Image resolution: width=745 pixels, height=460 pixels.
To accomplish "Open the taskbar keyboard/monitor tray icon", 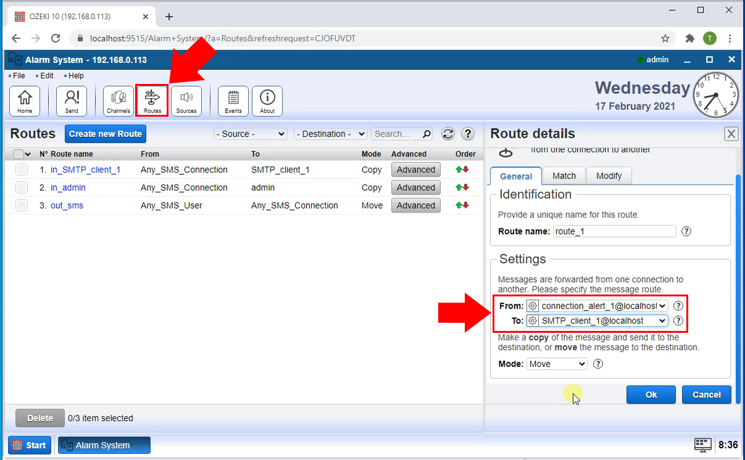I will click(703, 445).
